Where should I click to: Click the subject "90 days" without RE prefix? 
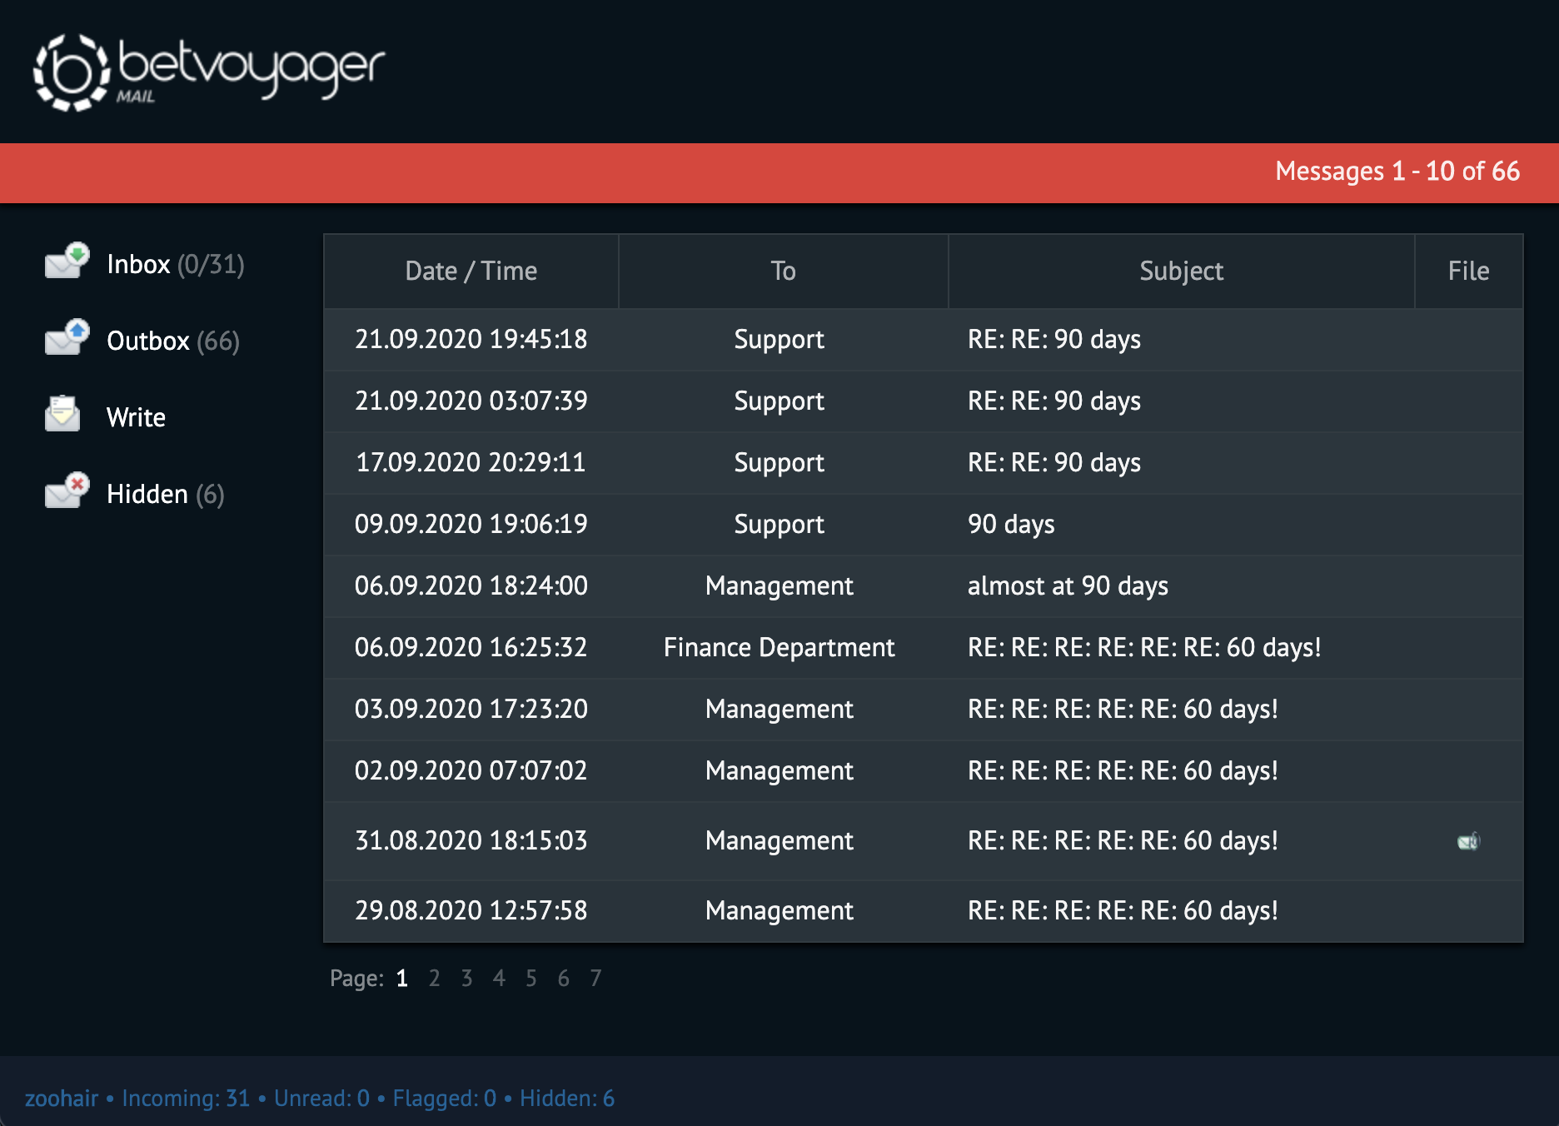(x=1011, y=525)
